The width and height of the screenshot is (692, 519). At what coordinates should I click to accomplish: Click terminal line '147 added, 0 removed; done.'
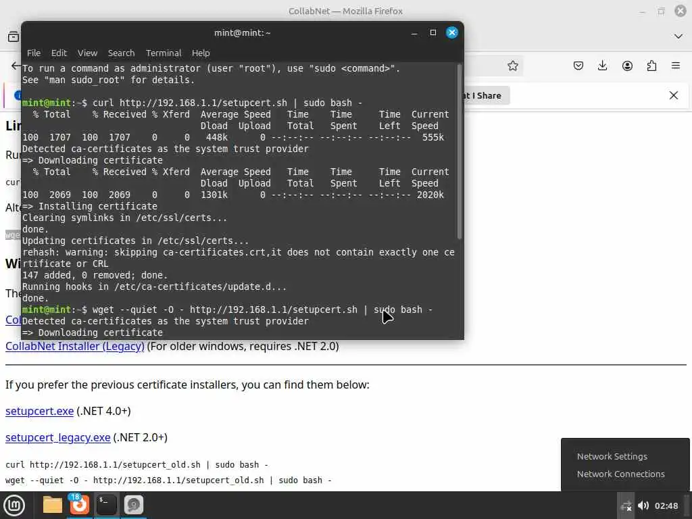click(95, 275)
